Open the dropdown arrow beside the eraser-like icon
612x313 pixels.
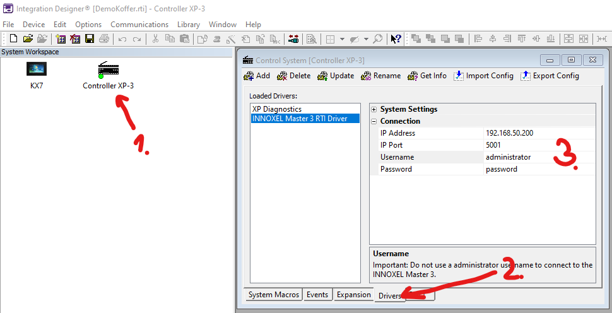[366, 39]
